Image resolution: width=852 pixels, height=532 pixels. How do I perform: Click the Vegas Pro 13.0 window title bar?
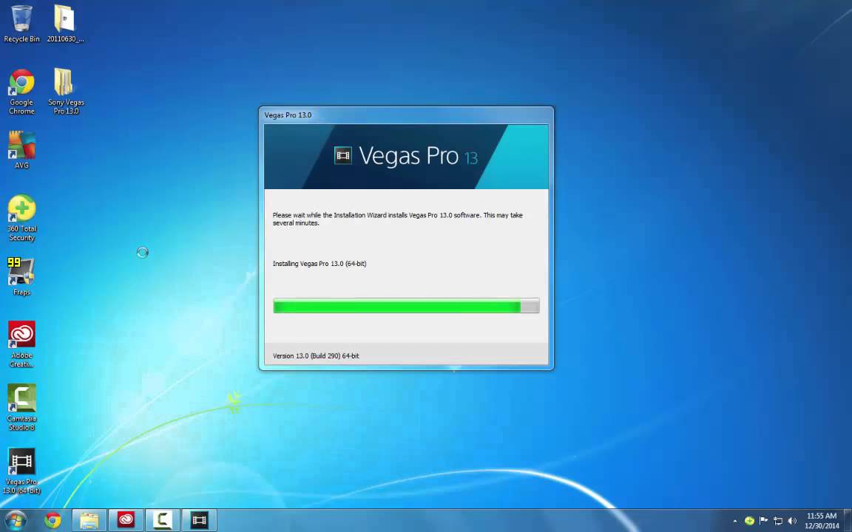click(406, 115)
